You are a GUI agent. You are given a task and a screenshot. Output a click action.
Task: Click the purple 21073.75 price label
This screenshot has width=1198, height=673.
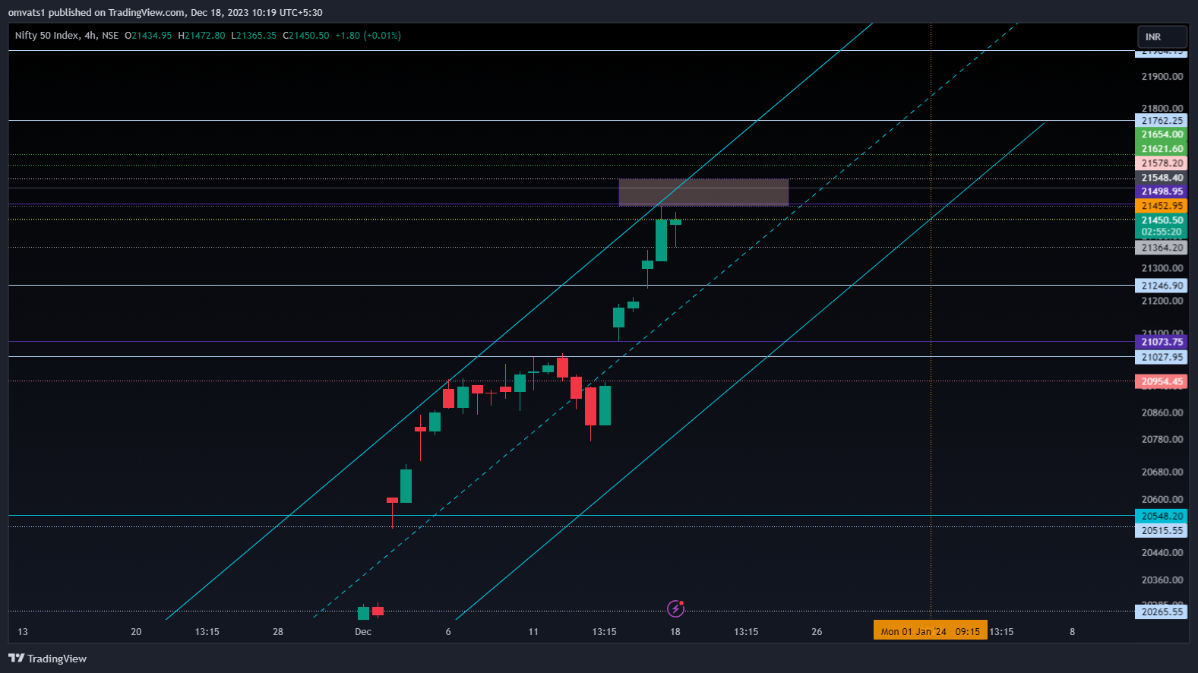[1162, 342]
